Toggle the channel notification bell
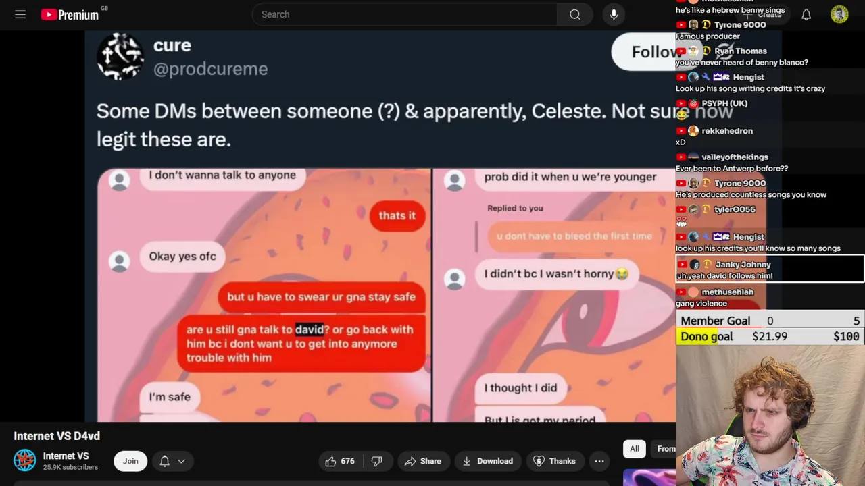 164,461
